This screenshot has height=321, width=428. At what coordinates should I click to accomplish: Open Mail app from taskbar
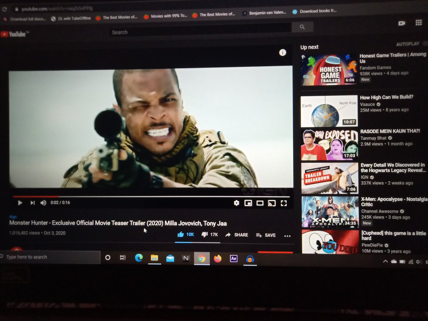pos(170,258)
